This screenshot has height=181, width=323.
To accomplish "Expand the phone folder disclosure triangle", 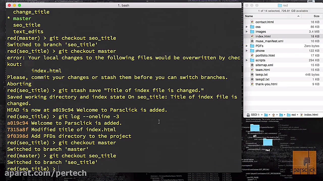I will 247,51.
